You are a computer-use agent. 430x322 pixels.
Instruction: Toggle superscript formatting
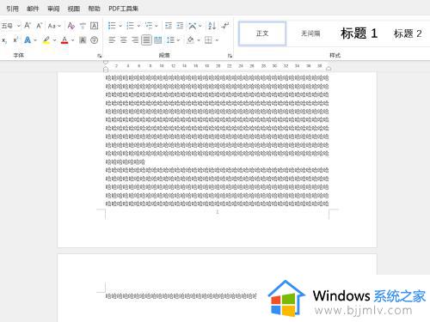pos(15,40)
